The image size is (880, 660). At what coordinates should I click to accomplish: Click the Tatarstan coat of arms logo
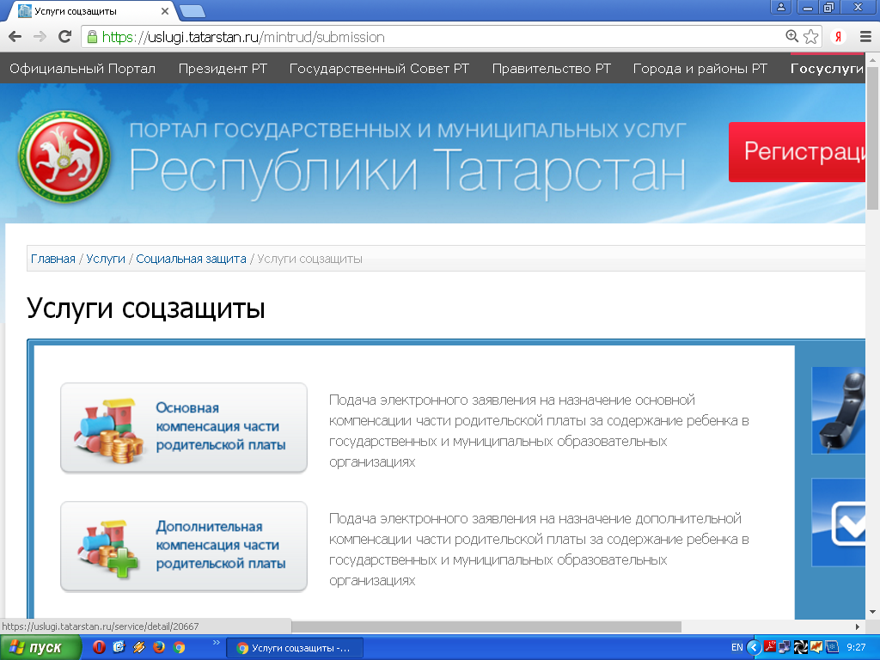point(64,156)
